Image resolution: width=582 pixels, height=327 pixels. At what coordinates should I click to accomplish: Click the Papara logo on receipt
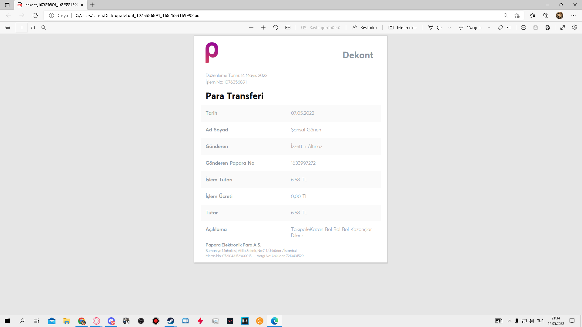click(x=212, y=53)
